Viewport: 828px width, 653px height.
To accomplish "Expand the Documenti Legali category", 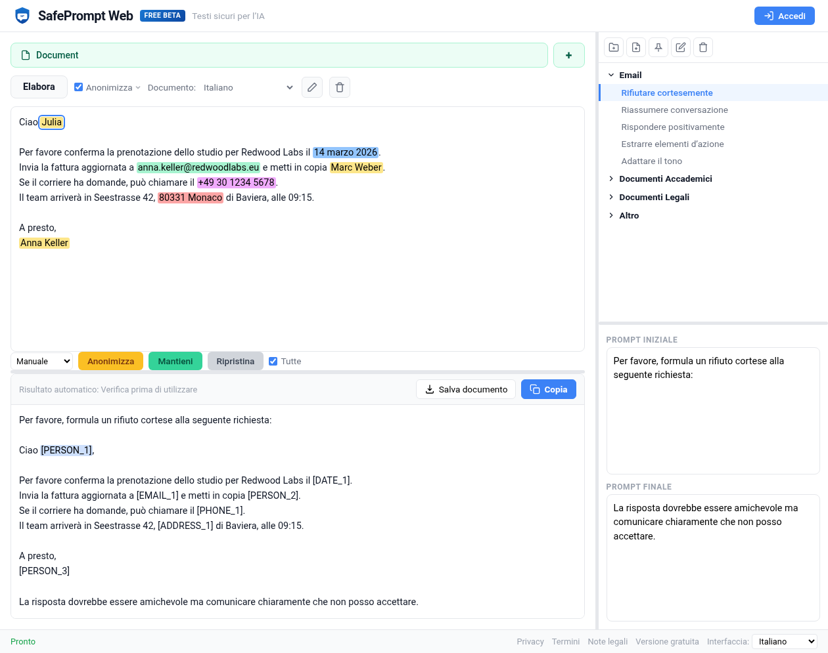I will [x=654, y=197].
